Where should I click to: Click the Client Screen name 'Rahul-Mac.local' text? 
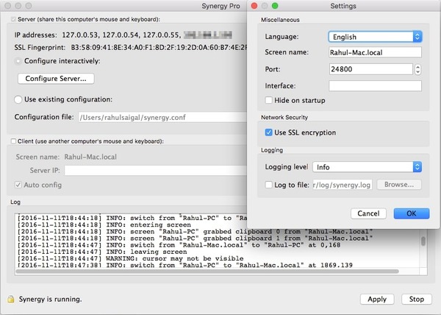(x=90, y=157)
